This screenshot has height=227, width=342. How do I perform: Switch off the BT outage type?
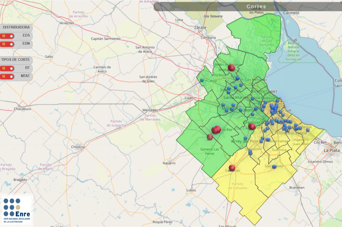point(7,69)
